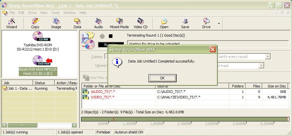
Task: Click the Status column header
Action: 43,83
